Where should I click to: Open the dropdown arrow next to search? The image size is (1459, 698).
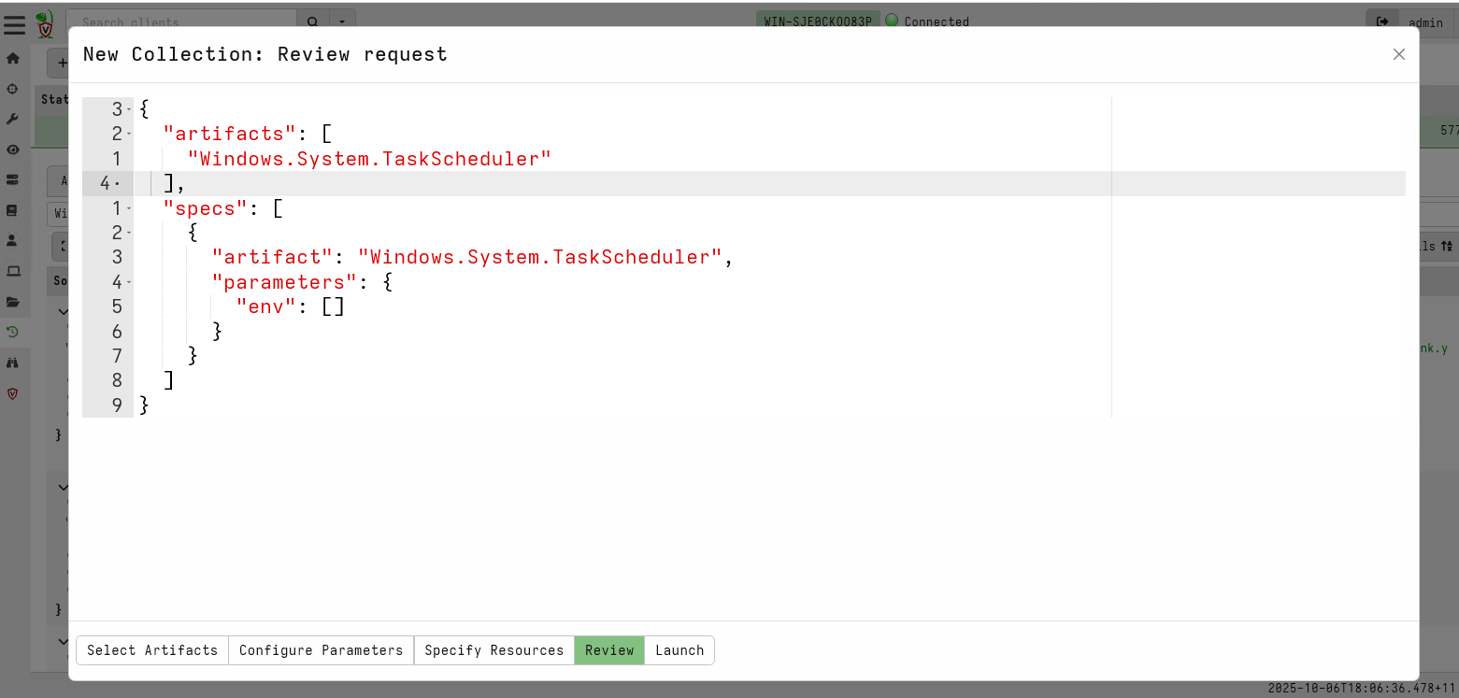(342, 21)
